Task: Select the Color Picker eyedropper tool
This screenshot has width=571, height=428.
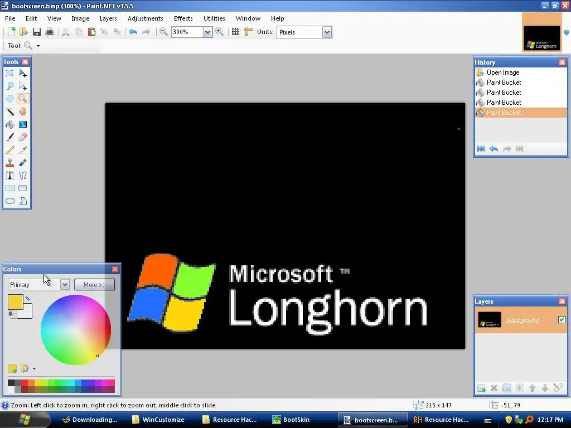Action: (22, 150)
